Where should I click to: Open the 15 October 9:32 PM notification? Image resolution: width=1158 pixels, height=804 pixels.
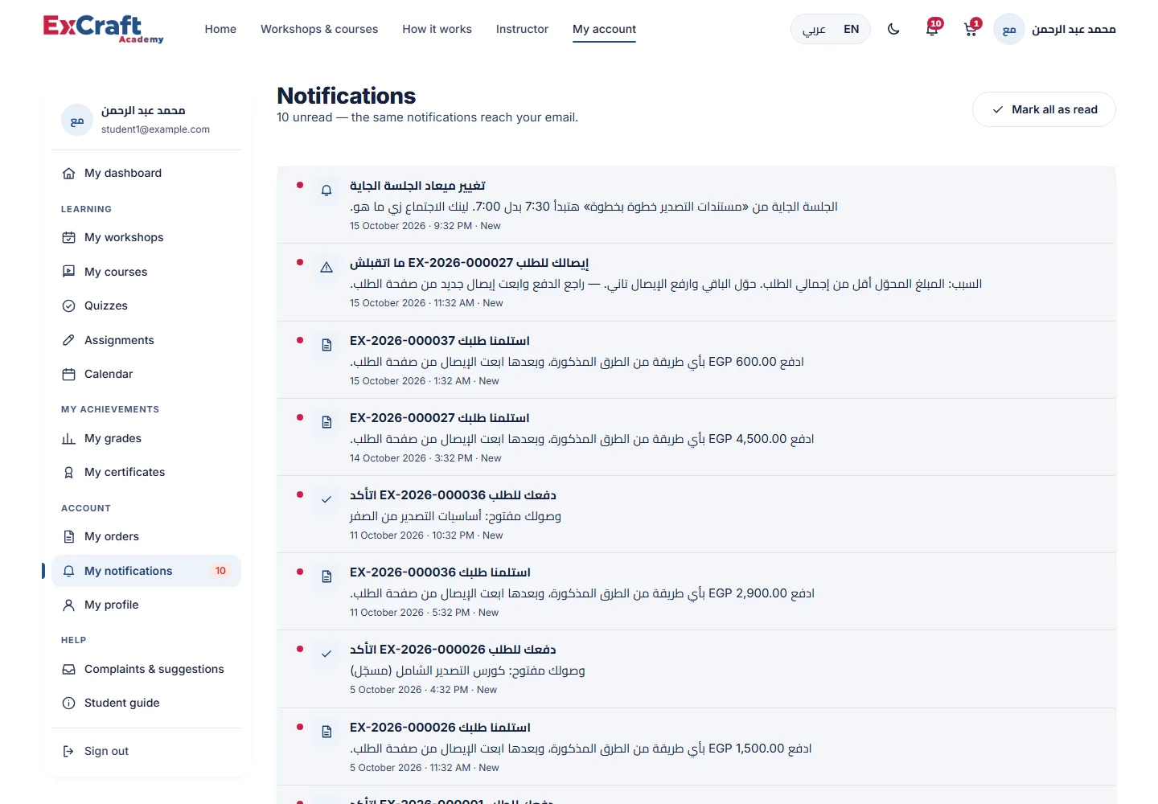tap(696, 205)
